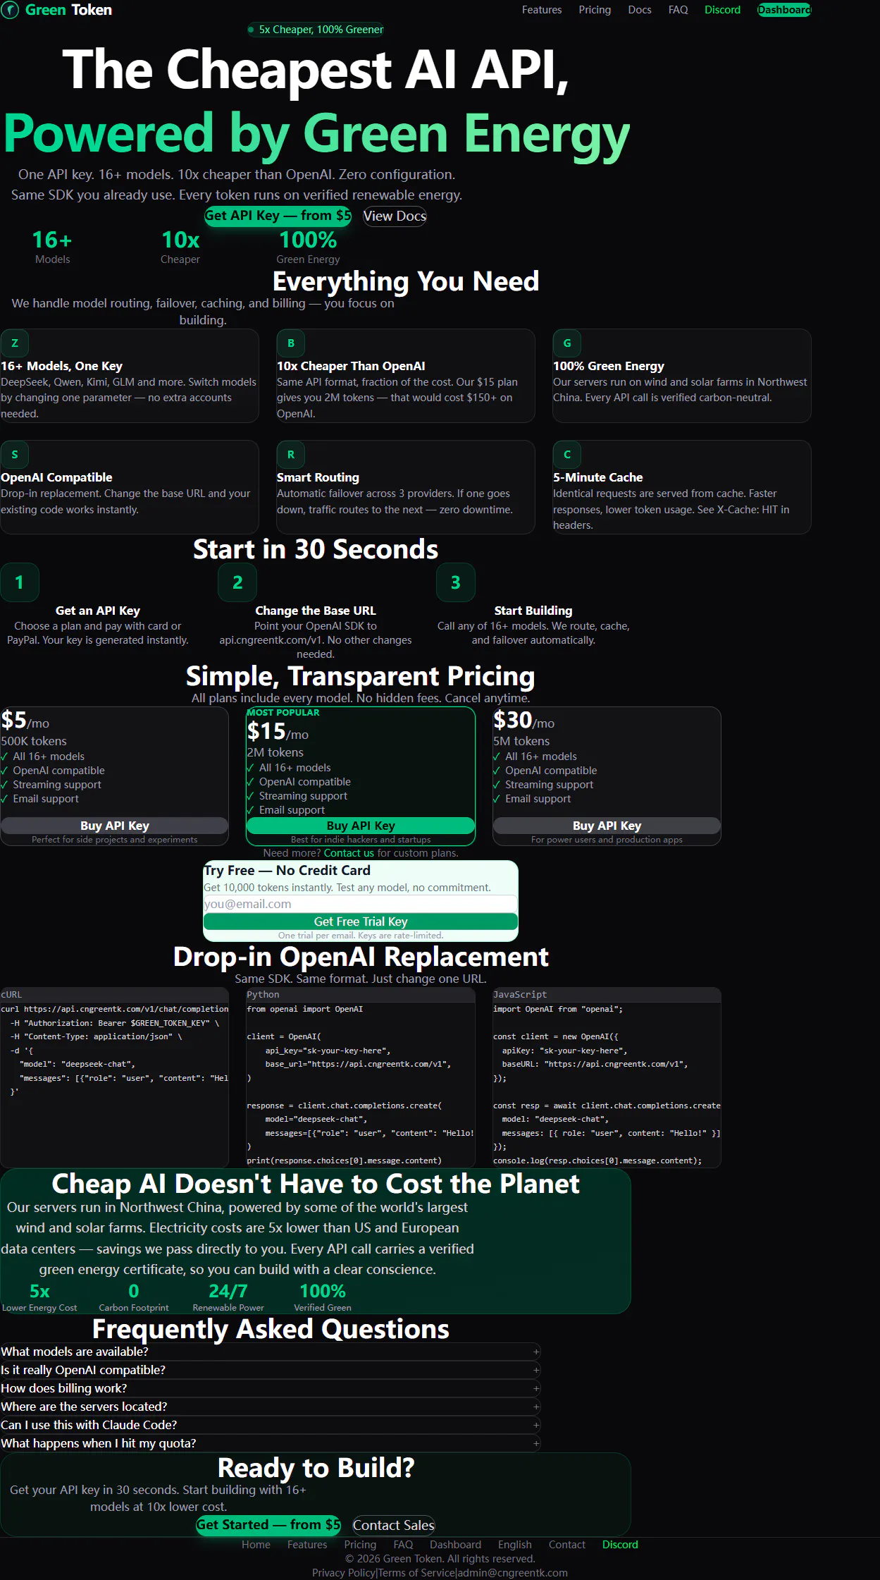This screenshot has height=1580, width=880.
Task: Click the View Docs button
Action: click(395, 216)
